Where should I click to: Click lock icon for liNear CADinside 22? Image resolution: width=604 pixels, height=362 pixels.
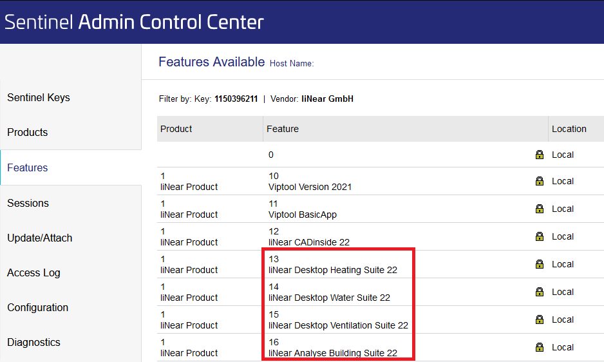pyautogui.click(x=540, y=236)
